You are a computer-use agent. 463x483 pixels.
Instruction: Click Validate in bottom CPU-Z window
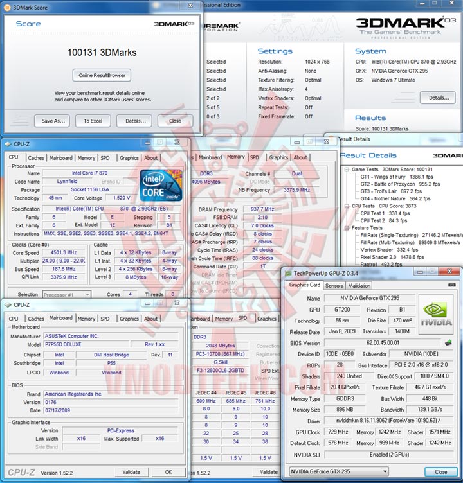pyautogui.click(x=131, y=472)
